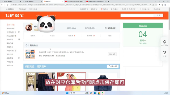Switch to the Tmall.com browser tab
The height and width of the screenshot is (95, 170).
75,2
